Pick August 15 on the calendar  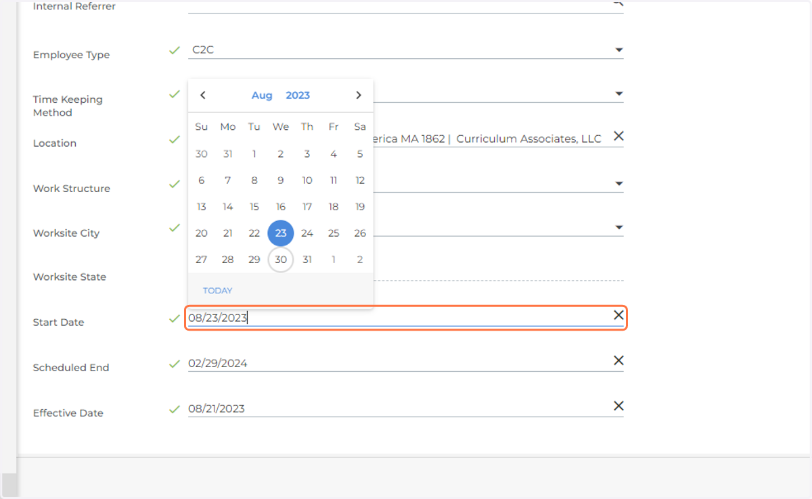point(254,207)
